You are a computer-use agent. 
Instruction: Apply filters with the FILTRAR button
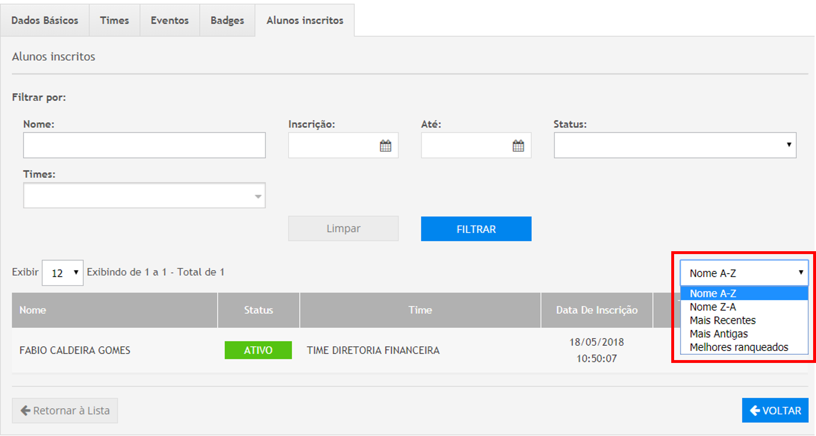(476, 229)
